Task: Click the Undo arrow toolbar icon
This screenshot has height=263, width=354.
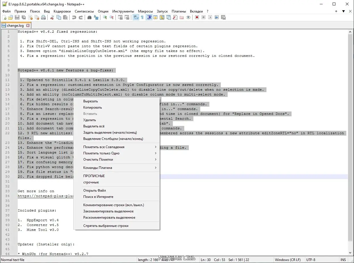Action: click(74, 17)
